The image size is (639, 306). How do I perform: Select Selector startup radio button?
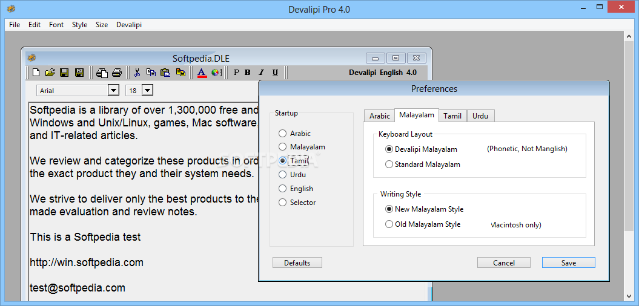coord(282,202)
